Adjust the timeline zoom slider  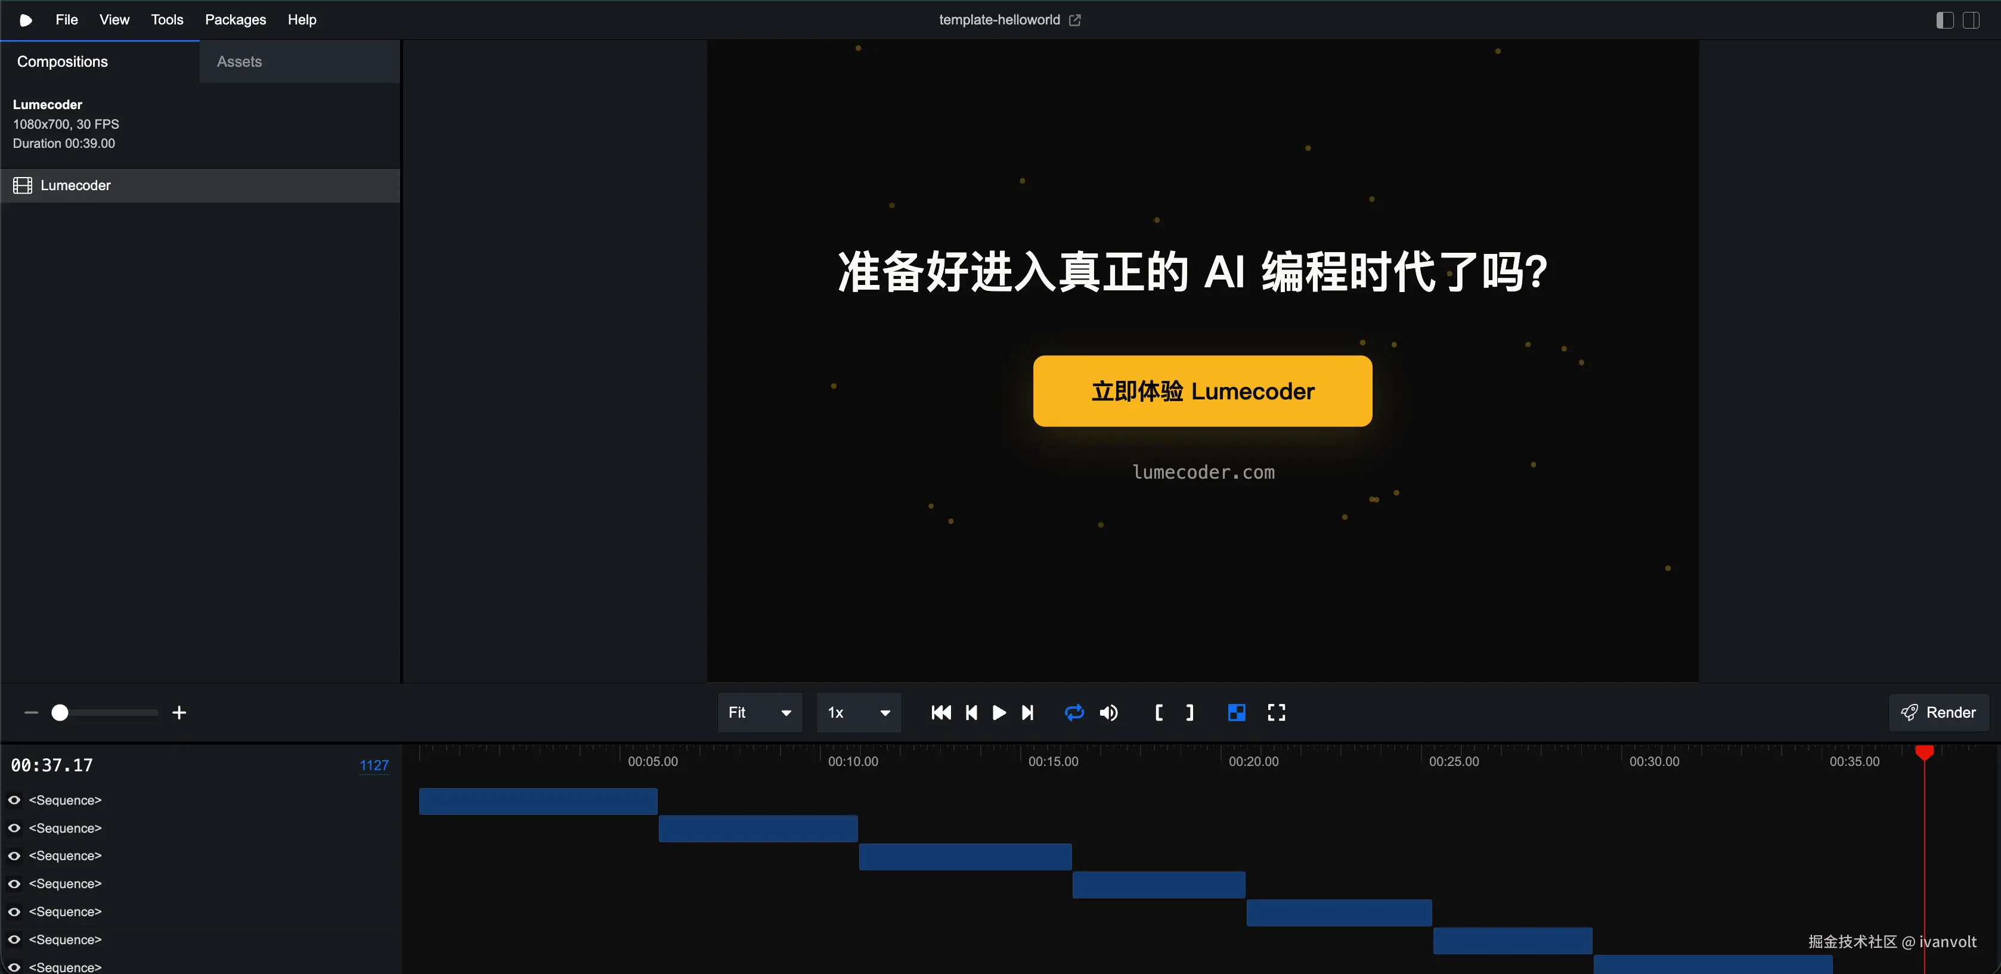(60, 712)
